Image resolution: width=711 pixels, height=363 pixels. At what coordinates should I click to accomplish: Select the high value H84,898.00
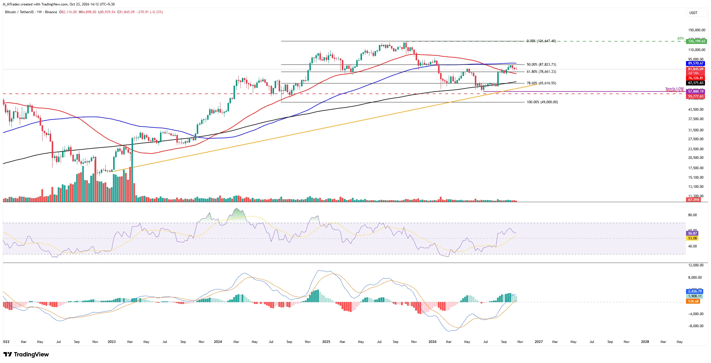[x=88, y=12]
